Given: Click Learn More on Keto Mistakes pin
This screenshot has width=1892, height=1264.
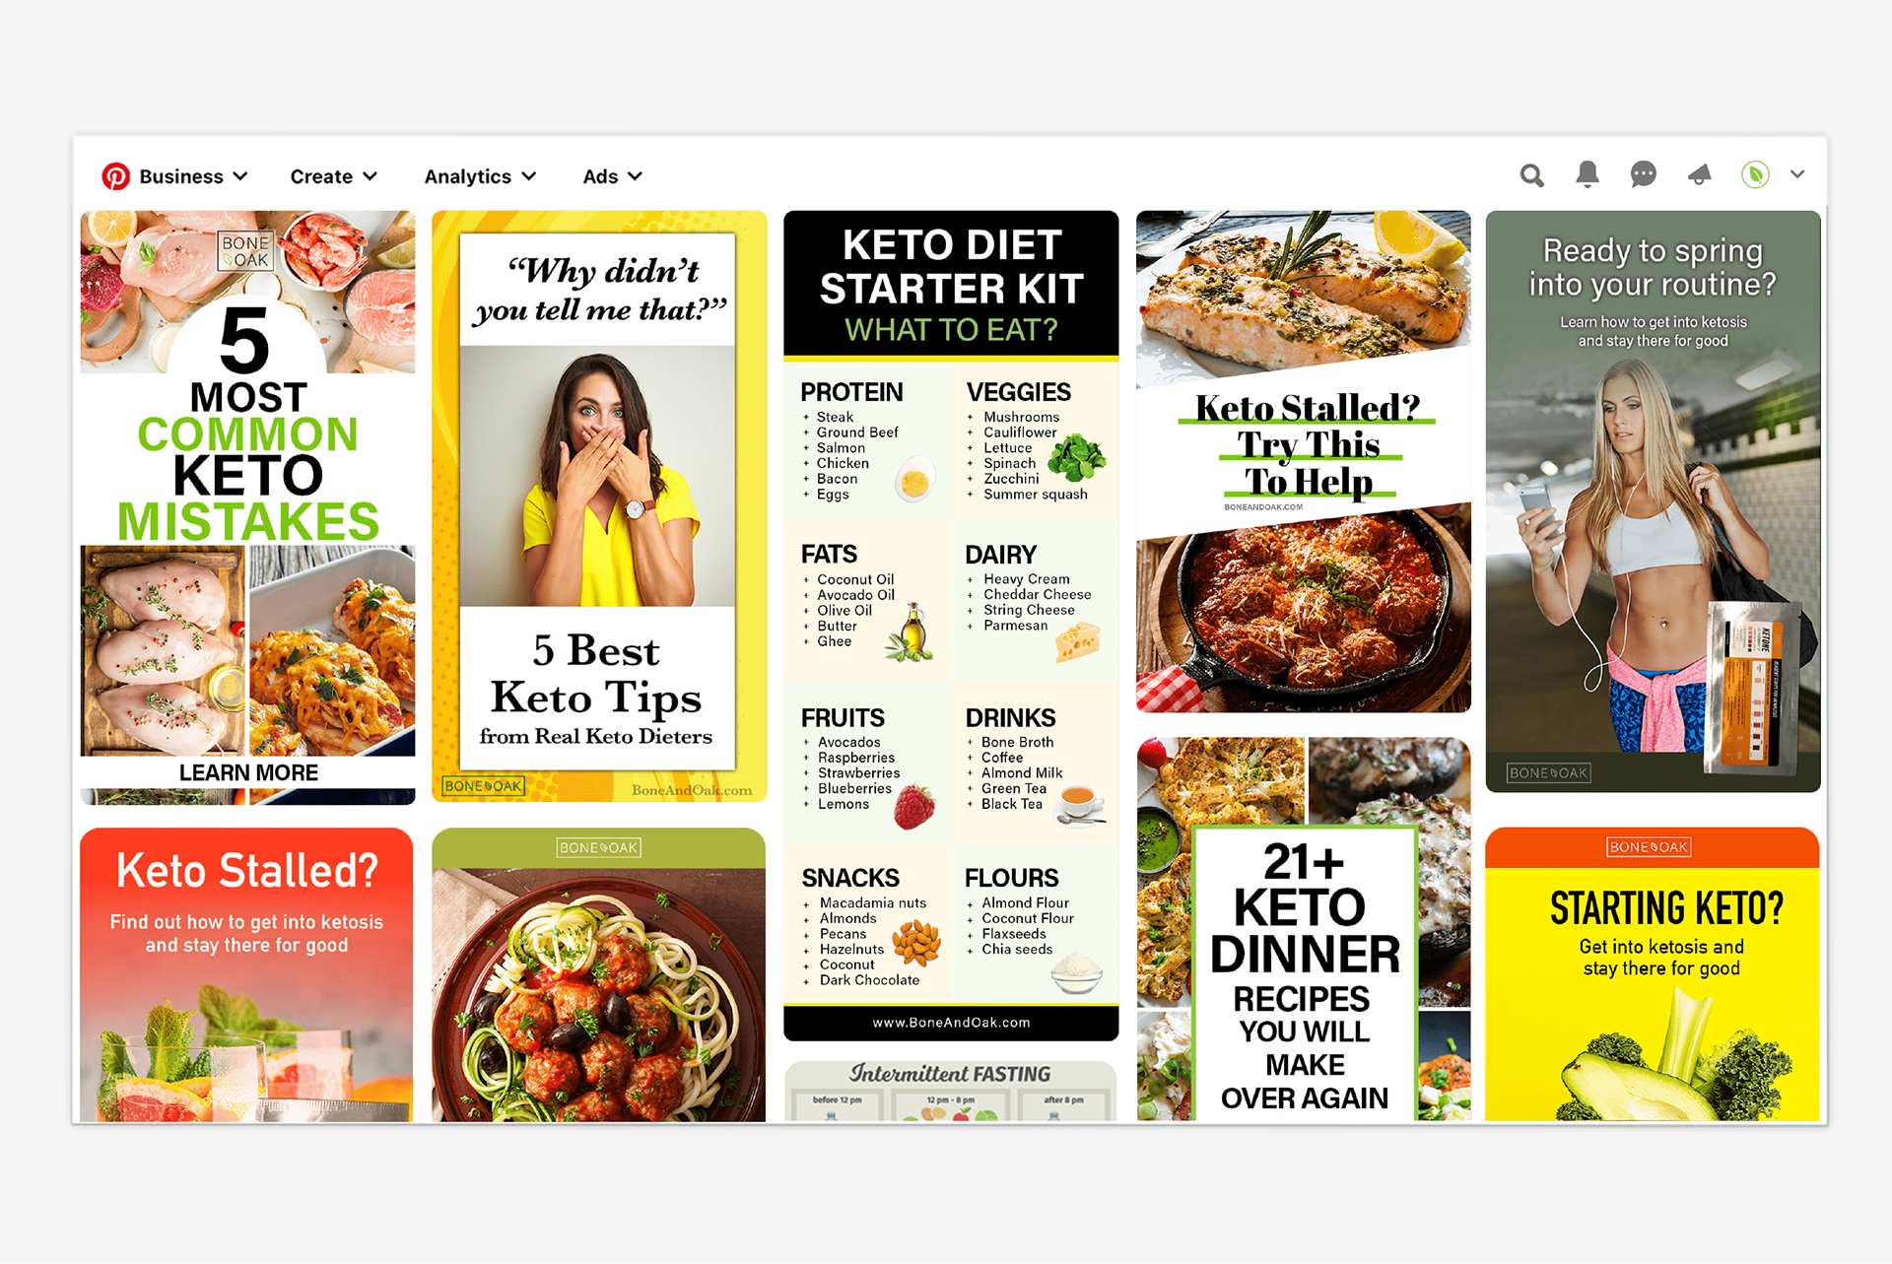Looking at the screenshot, I should click(x=248, y=772).
